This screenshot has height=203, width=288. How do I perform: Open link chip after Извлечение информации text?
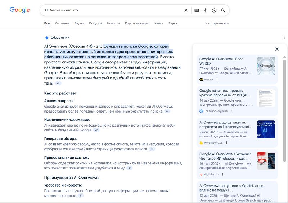click(96, 130)
